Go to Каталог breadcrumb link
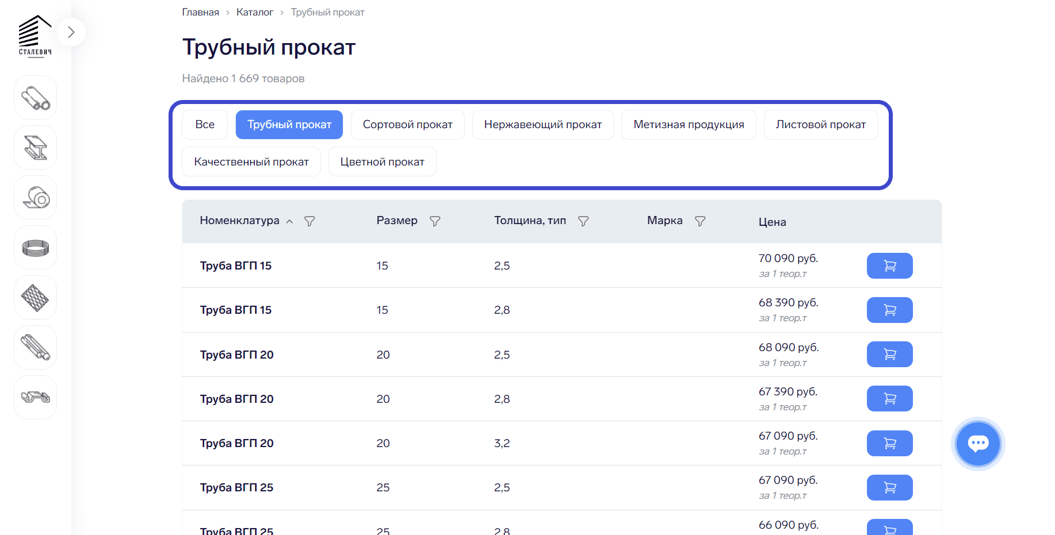This screenshot has width=1055, height=535. (x=255, y=12)
